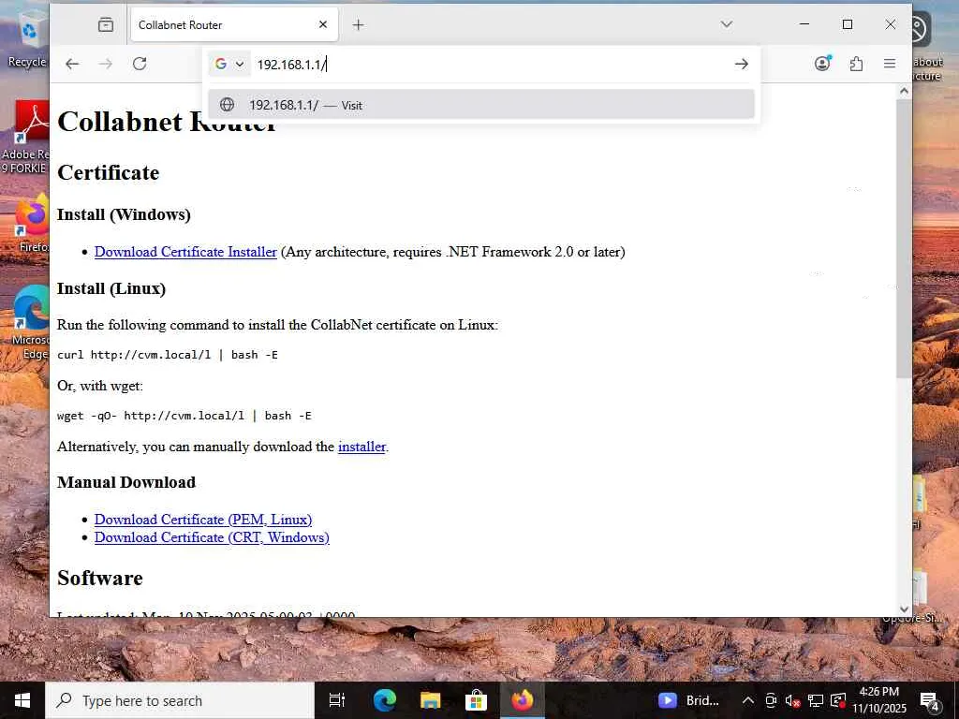Click the Firefox taskbar icon

[523, 700]
